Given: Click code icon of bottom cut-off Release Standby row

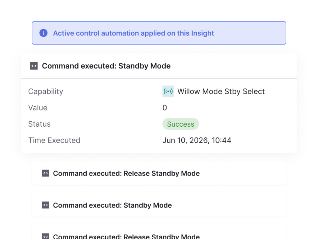Looking at the screenshot, I should click(45, 237).
